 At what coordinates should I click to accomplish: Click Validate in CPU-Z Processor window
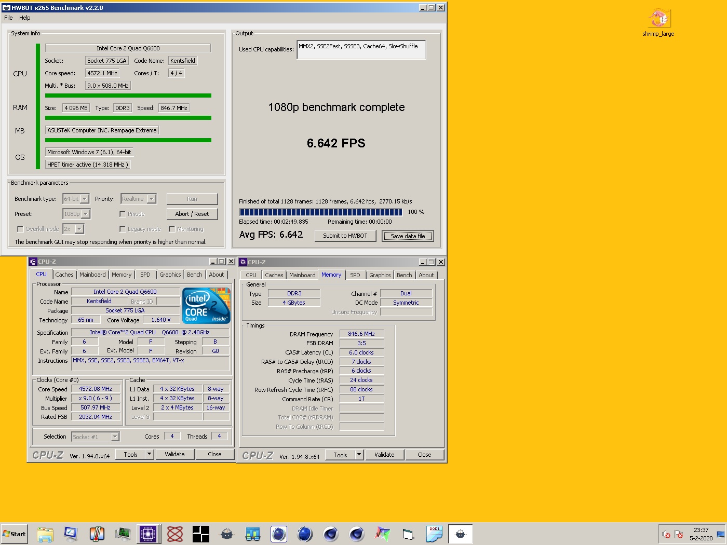174,454
